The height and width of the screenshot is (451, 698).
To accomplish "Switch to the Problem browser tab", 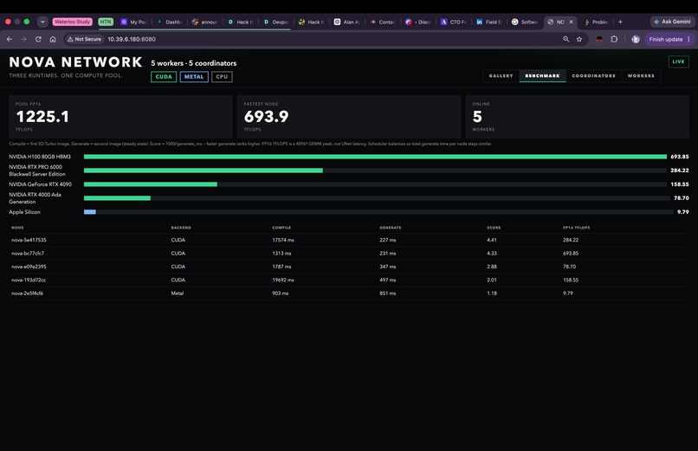I will (x=597, y=22).
